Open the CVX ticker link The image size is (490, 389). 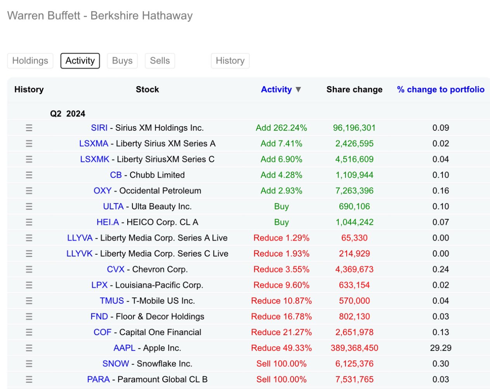[x=116, y=269]
